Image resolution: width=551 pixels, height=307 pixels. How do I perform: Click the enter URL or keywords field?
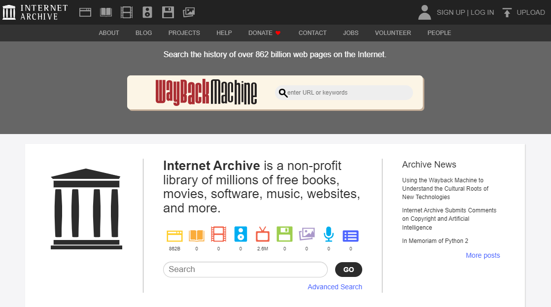345,93
